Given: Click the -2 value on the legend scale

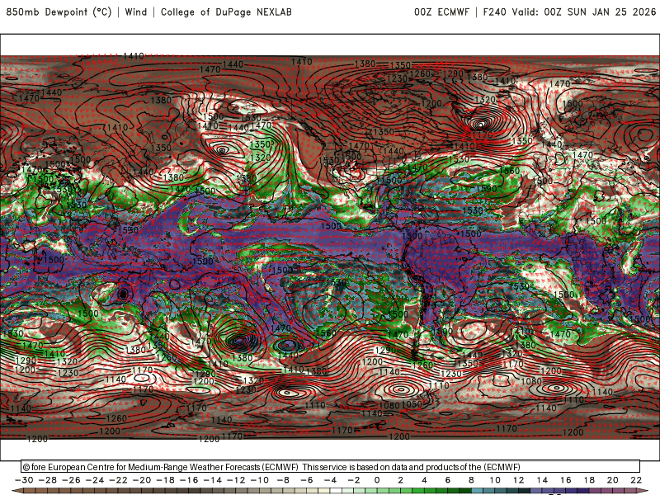Looking at the screenshot, I should click(x=354, y=480).
